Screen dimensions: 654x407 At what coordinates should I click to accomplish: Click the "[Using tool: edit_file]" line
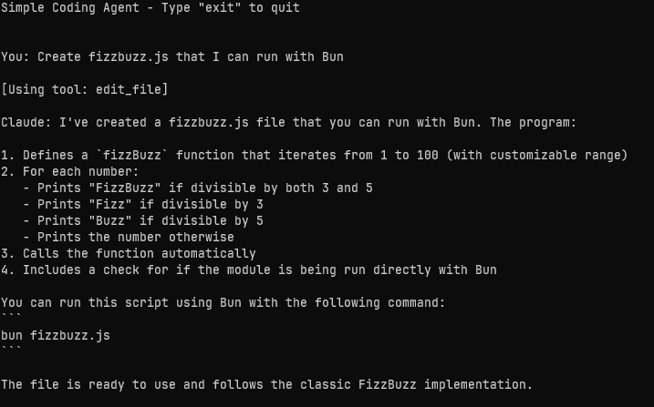tap(85, 89)
